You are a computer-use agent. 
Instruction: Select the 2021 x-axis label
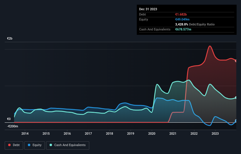(x=173, y=134)
